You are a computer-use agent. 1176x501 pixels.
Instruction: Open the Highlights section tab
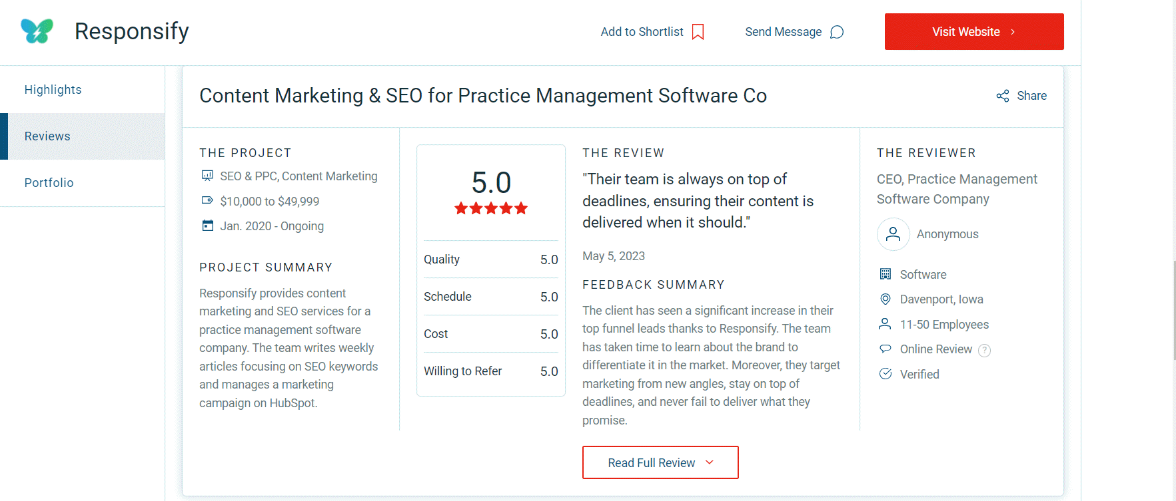(x=83, y=90)
